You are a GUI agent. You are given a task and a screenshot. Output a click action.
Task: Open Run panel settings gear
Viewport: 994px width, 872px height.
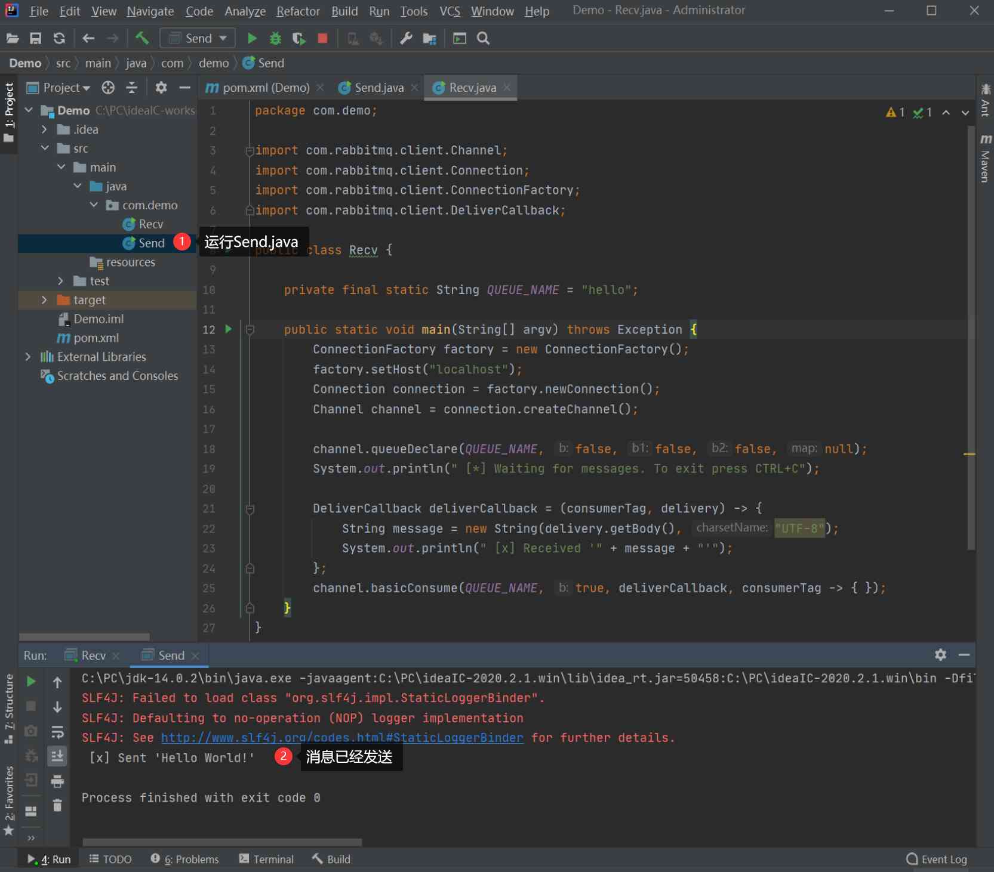click(x=941, y=655)
